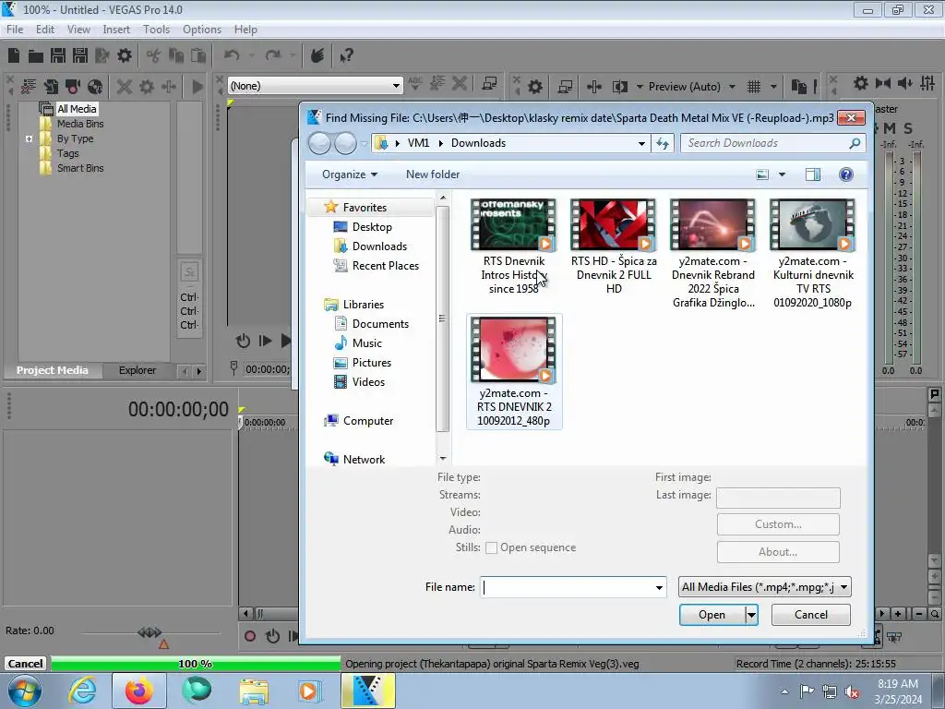This screenshot has width=945, height=709.
Task: Click the Video Preview settings gear icon
Action: [x=535, y=87]
